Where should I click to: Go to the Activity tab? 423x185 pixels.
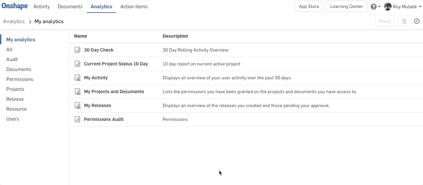click(x=42, y=7)
